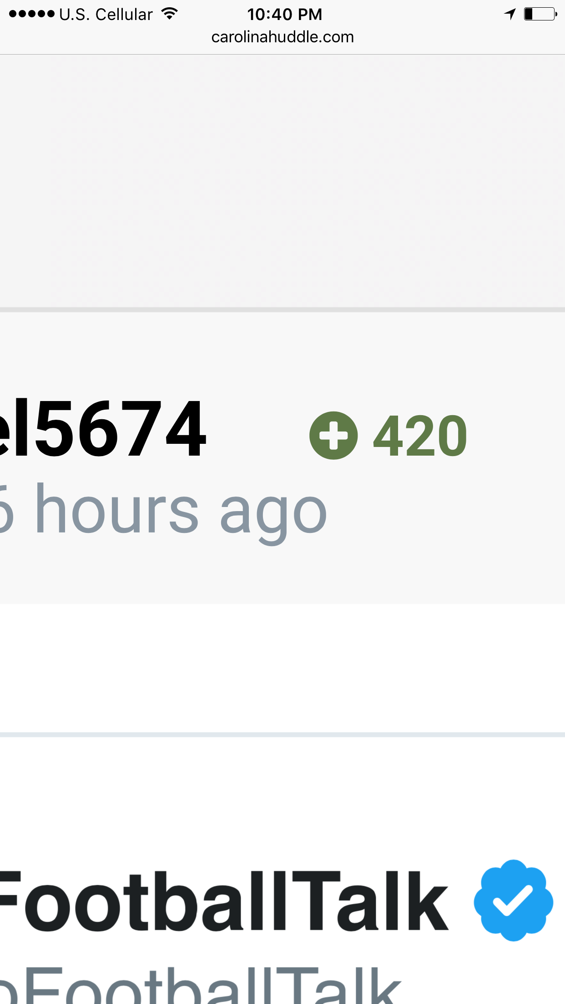Click the 420 reputation count
Screen dimensions: 565x1004
tap(420, 436)
